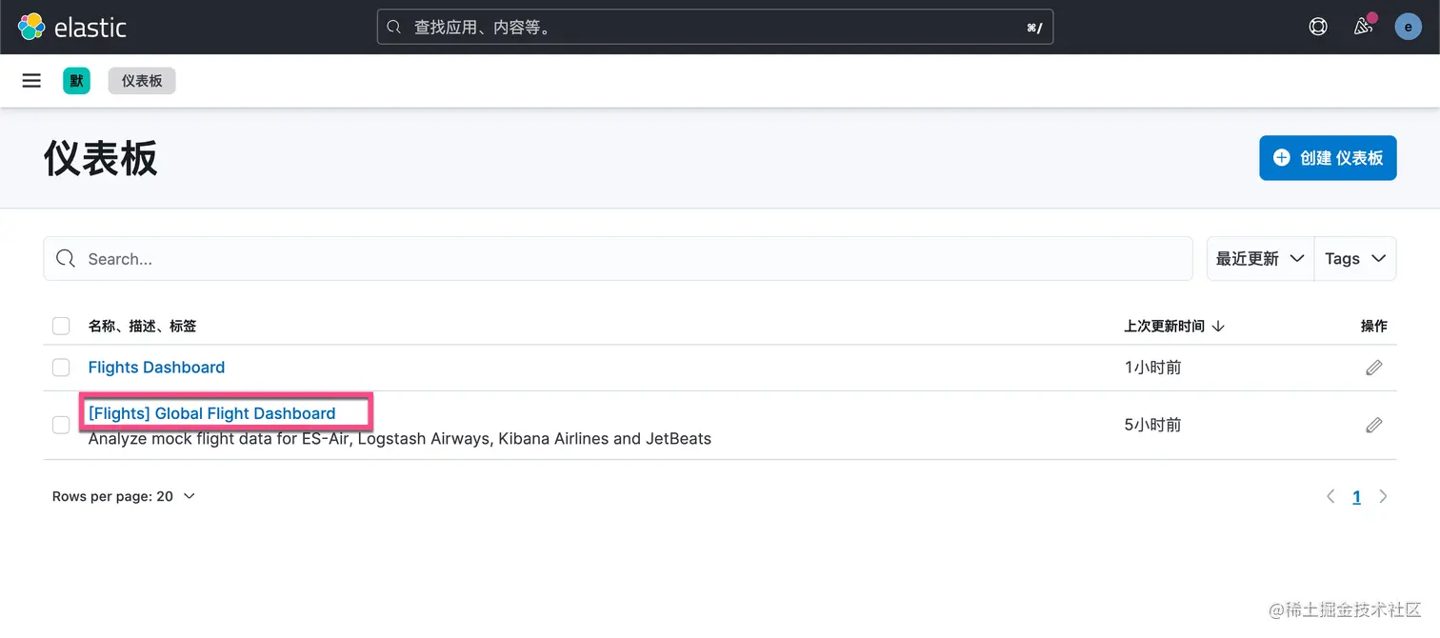Open the help menu lifebuoy icon
The height and width of the screenshot is (638, 1440).
point(1318,27)
